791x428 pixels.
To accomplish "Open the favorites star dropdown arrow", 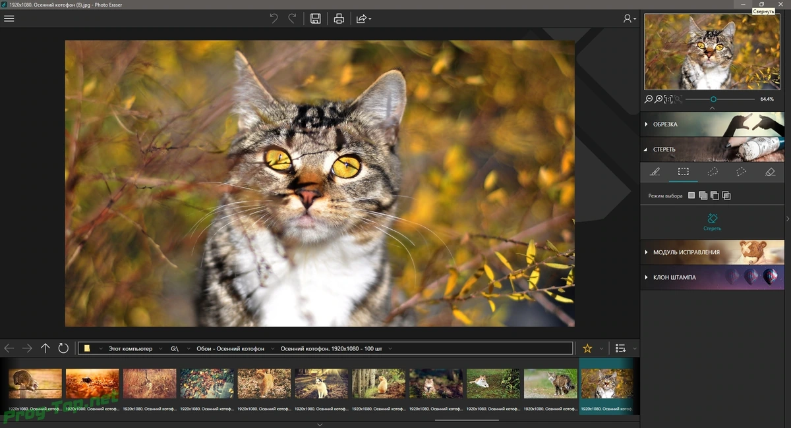I will click(x=601, y=348).
